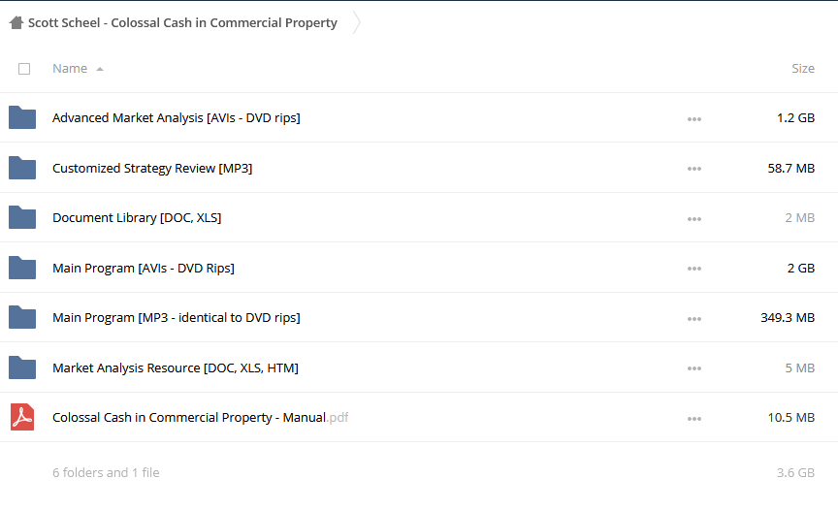Click the Scott Scheel breadcrumb title
838x511 pixels.
(x=182, y=22)
